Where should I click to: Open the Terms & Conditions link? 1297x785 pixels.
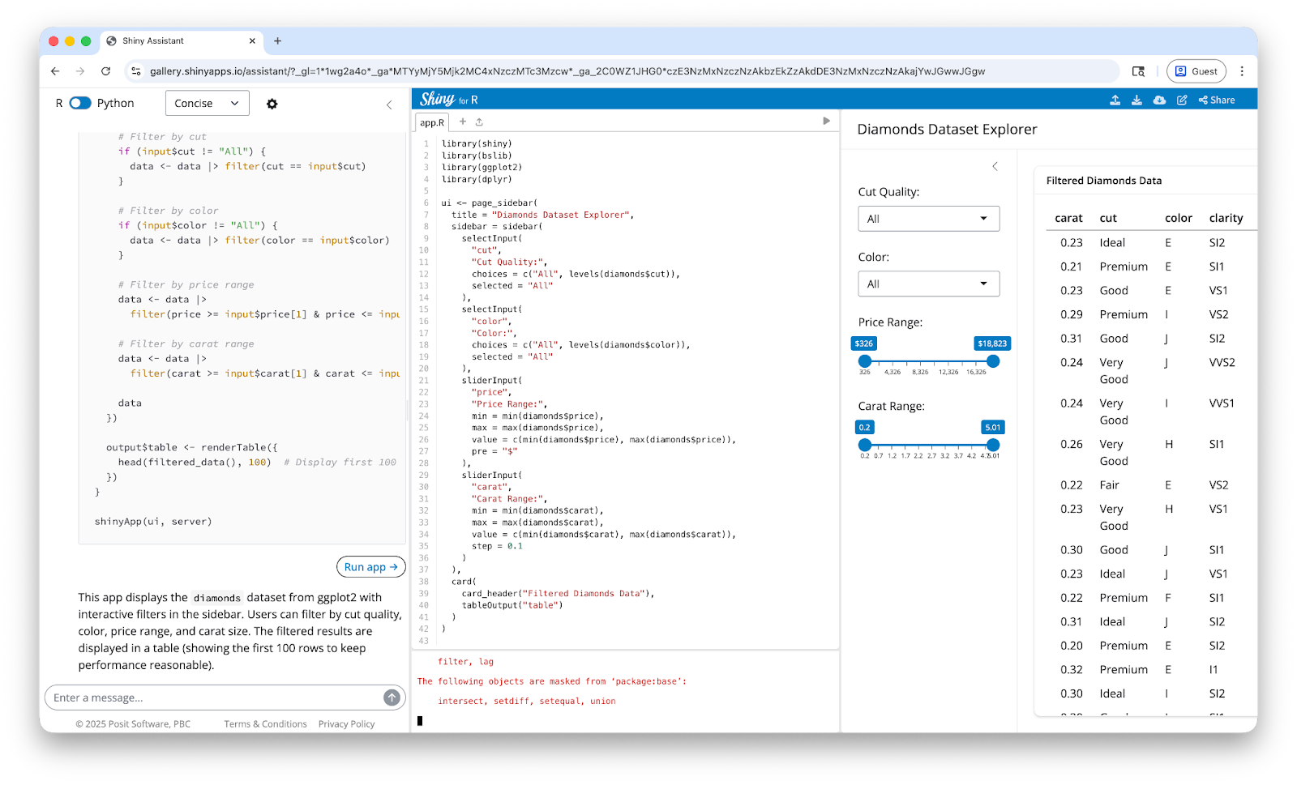coord(265,723)
